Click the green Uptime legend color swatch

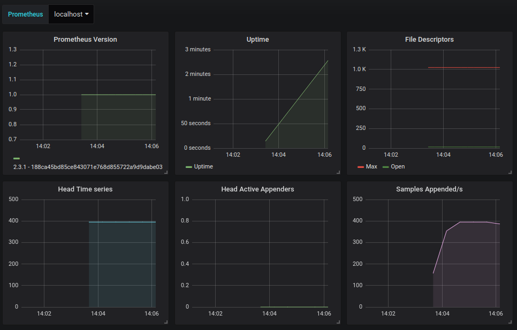coord(188,167)
